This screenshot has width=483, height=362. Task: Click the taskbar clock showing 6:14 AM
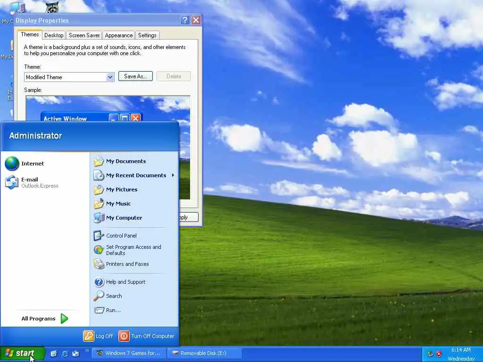point(461,350)
